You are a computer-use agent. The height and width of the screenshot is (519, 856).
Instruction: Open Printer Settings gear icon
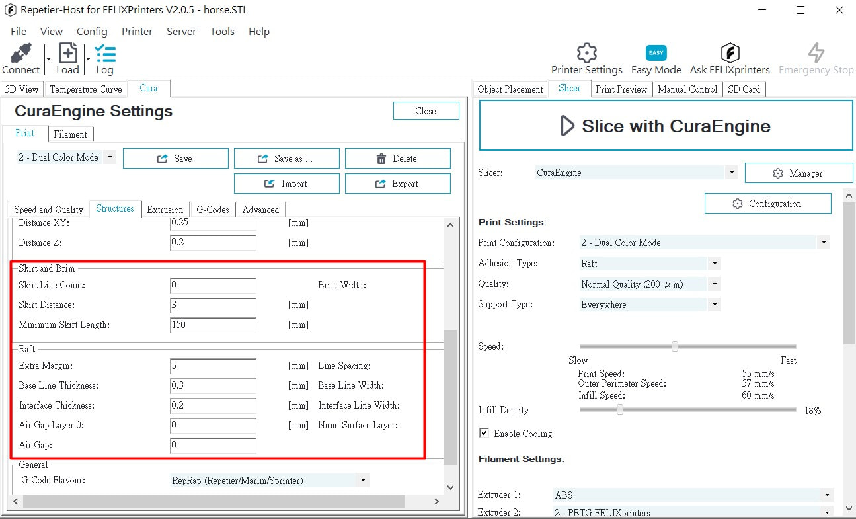[586, 53]
